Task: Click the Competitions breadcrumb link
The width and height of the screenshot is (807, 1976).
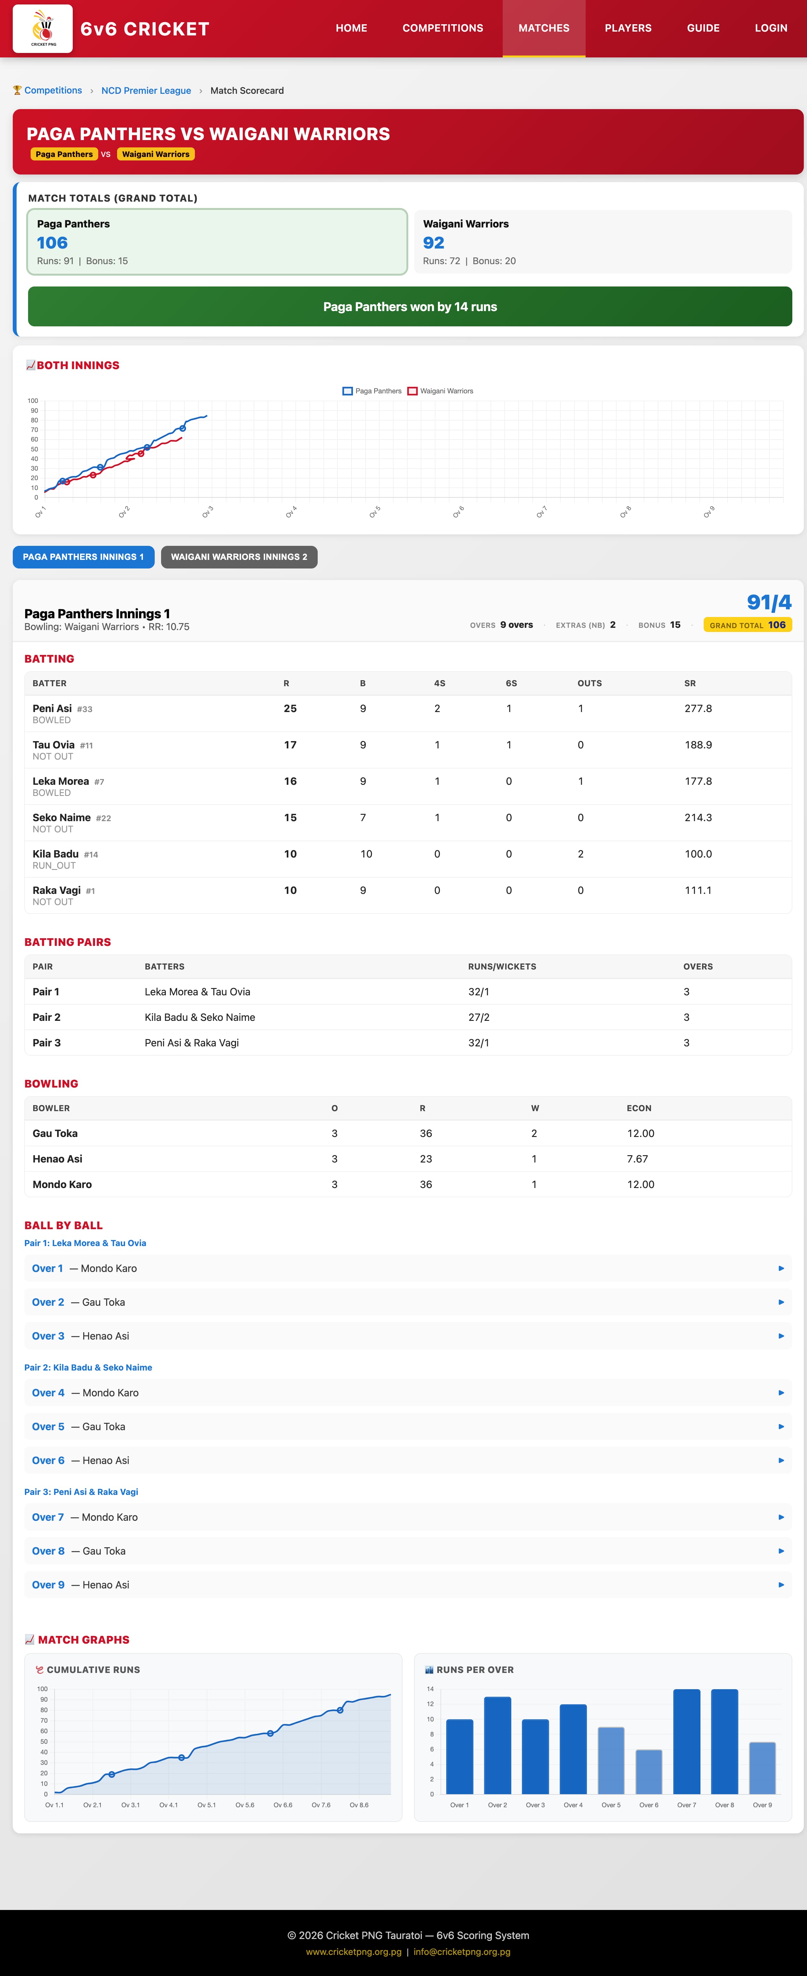Action: (53, 91)
